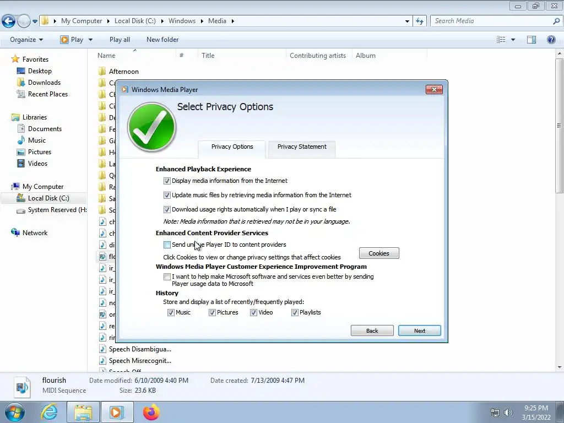Select Speech Misrecognit... audio file

coord(140,361)
